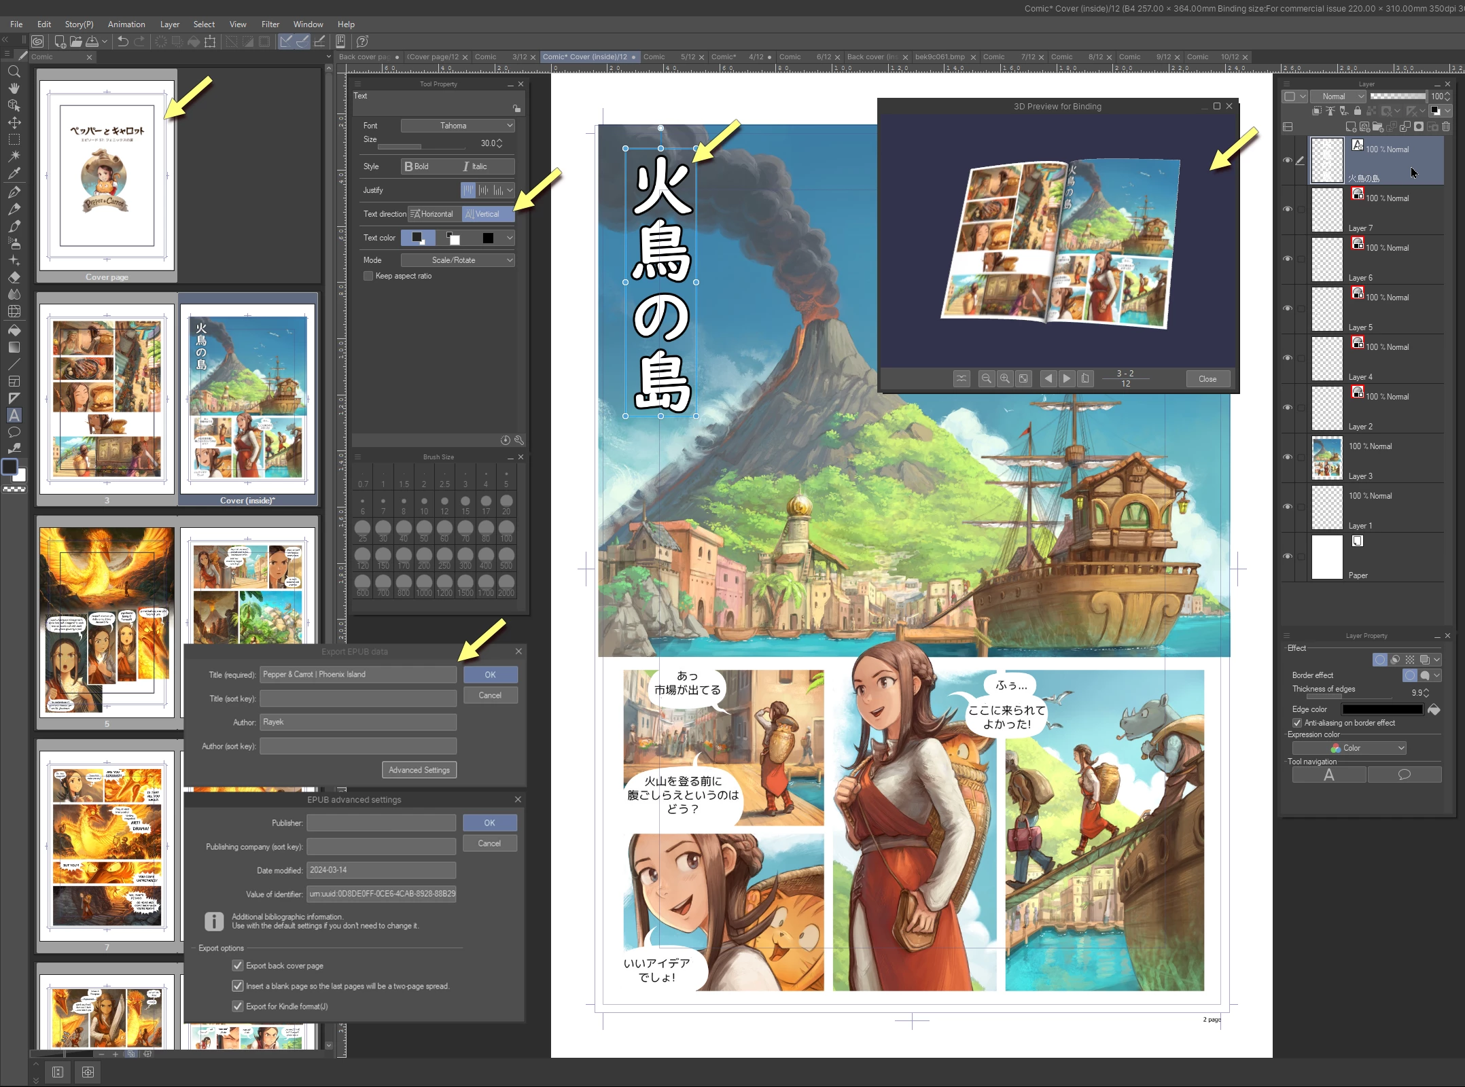Hide Layer 7 with its eye icon
Screen dimensions: 1465x1087
[1287, 209]
